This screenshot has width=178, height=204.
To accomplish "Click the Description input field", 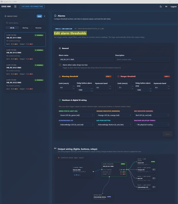I will 143,60.
